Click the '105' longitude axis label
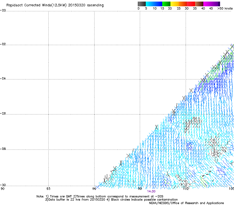Screen dimensions: 234x205 click(231, 189)
